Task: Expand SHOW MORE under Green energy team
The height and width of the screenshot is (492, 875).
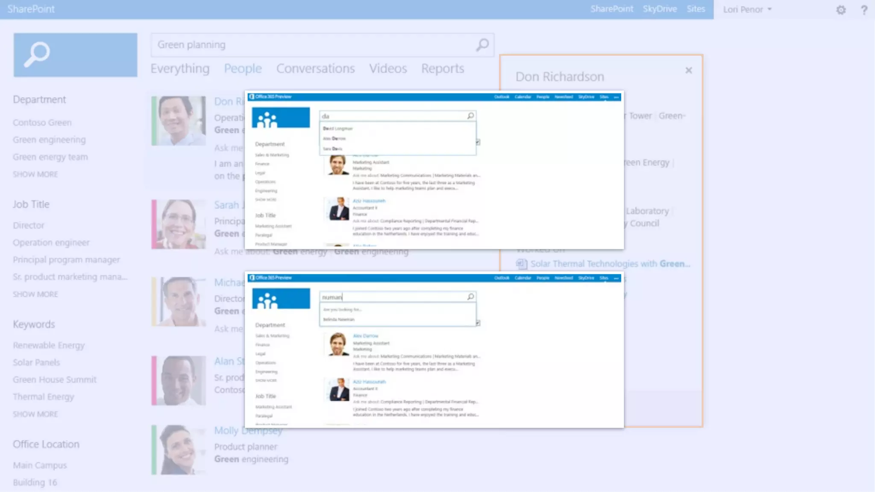Action: (x=35, y=174)
